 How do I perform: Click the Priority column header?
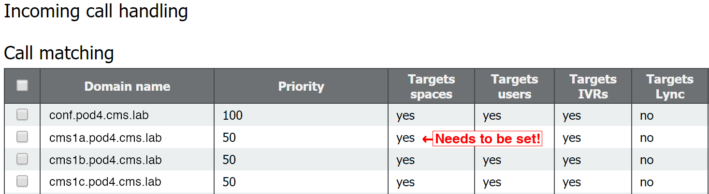tap(301, 86)
